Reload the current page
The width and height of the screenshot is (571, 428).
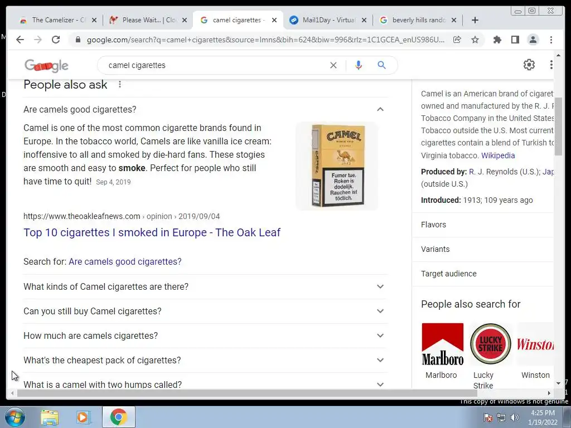[56, 40]
